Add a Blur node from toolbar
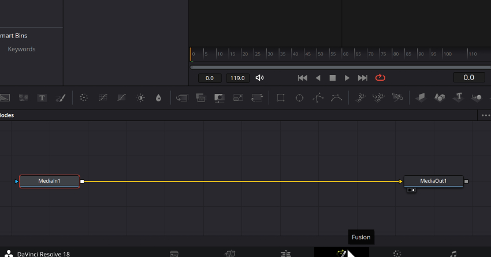 (x=158, y=98)
